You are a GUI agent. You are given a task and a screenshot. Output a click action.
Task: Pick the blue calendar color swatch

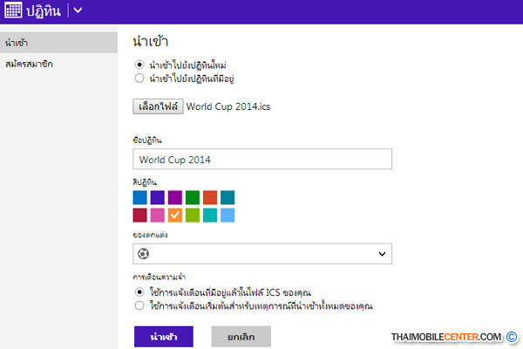[x=140, y=197]
